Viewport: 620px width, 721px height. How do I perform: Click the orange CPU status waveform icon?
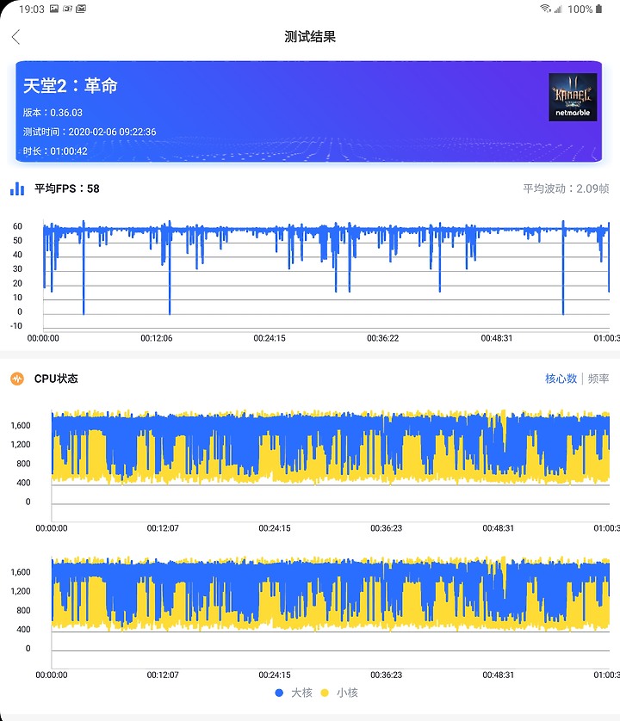pyautogui.click(x=17, y=379)
